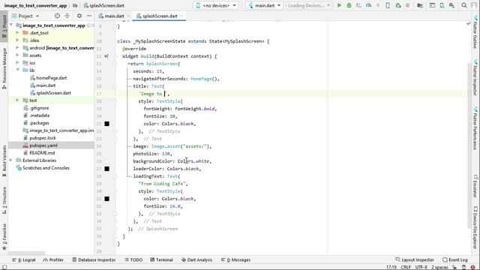Click CRLF line separator in status bar

tap(406, 267)
